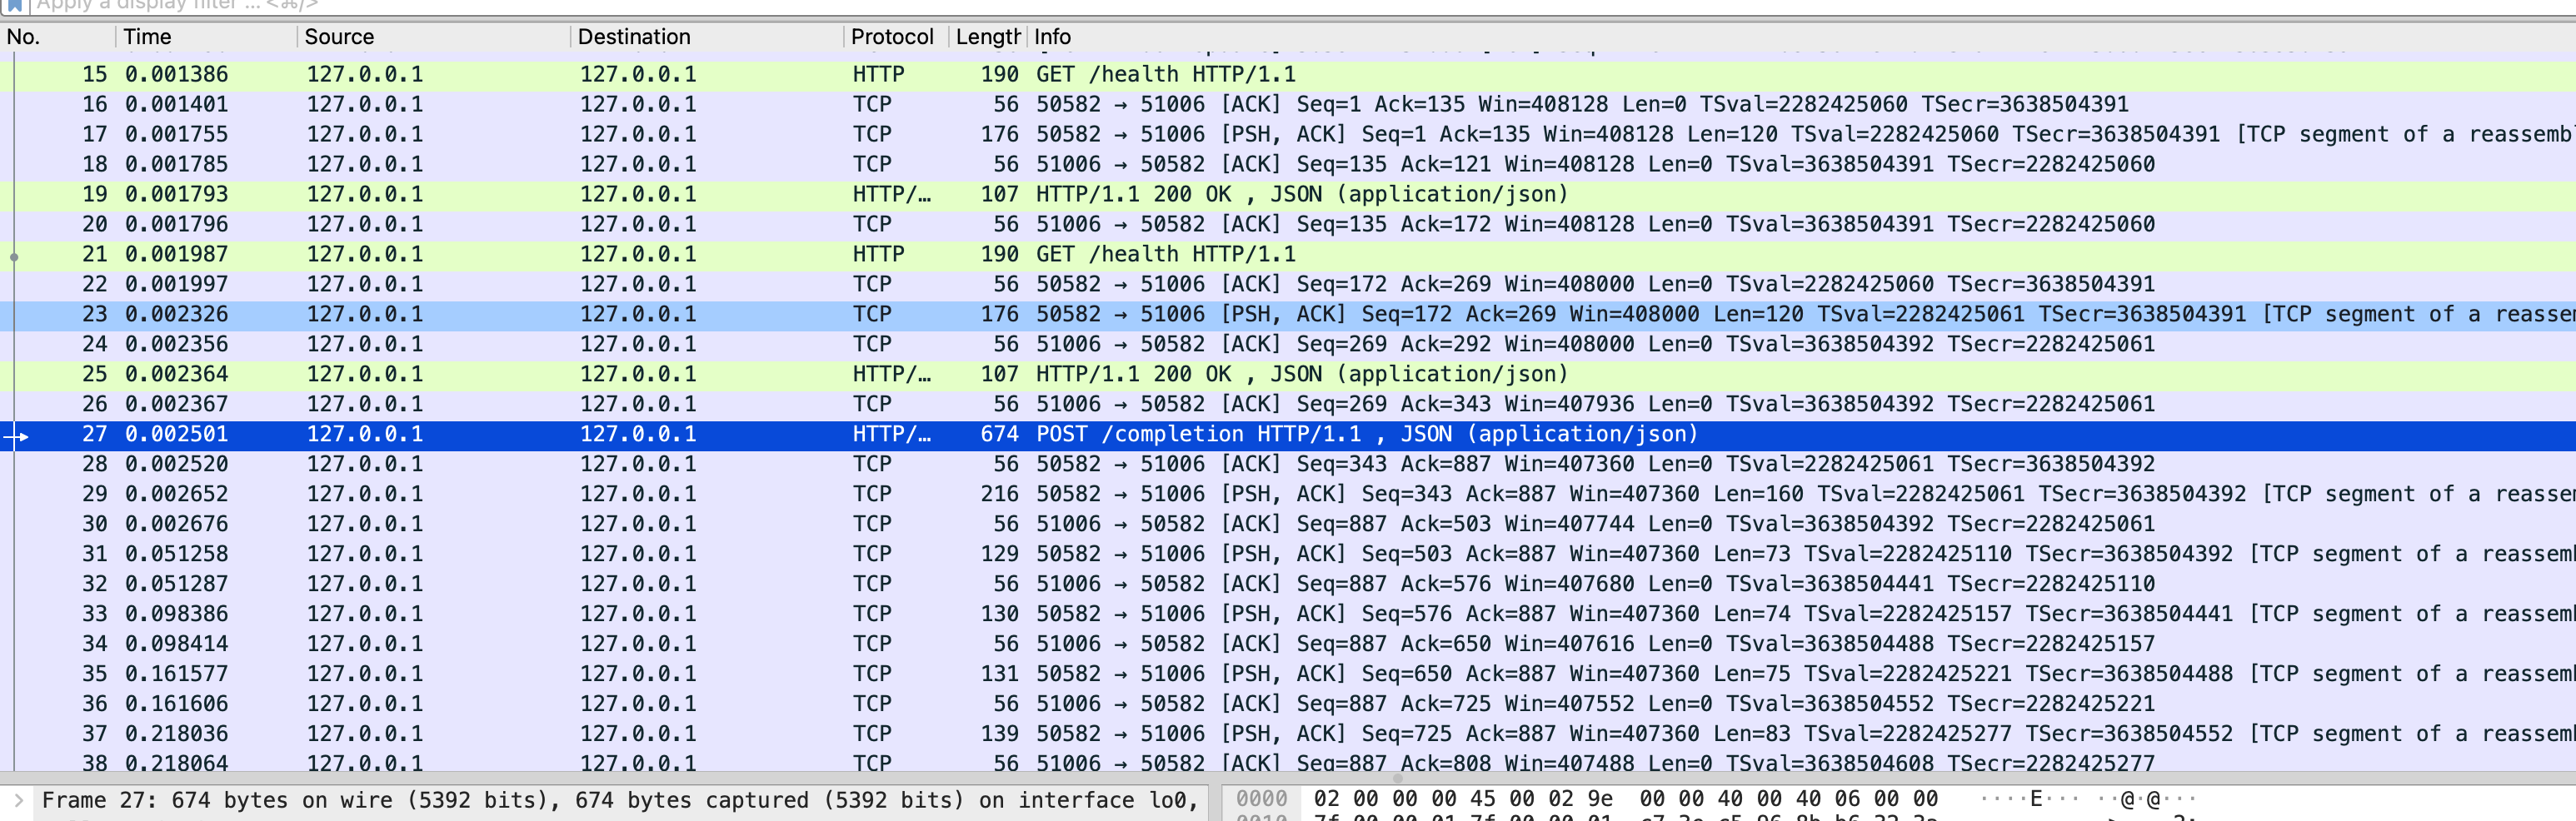
Task: Click the Frame 27 summary line
Action: click(620, 800)
